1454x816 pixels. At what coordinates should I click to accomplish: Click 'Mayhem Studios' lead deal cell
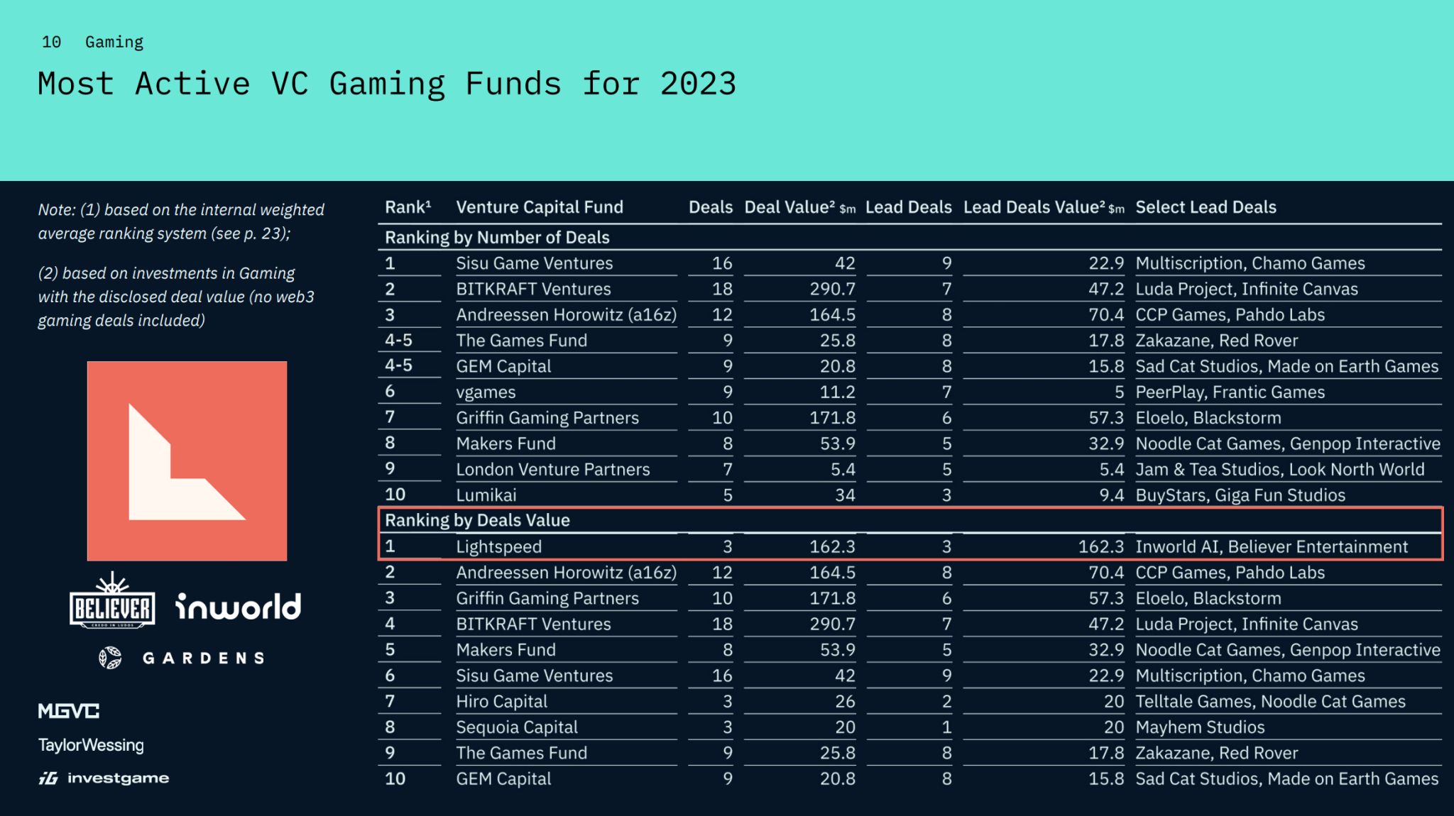[1200, 727]
